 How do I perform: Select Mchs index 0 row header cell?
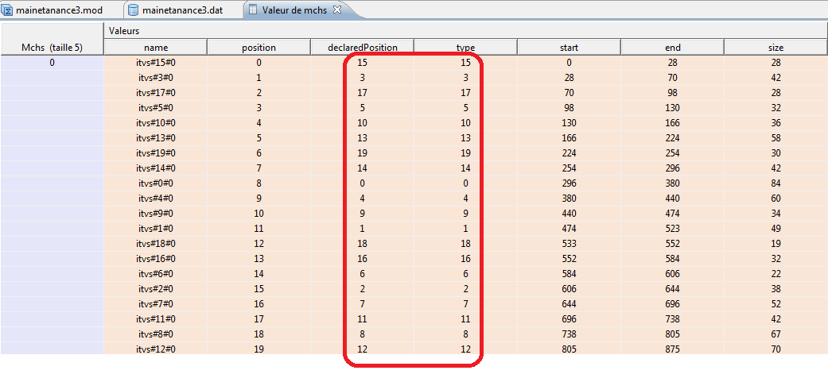point(52,63)
